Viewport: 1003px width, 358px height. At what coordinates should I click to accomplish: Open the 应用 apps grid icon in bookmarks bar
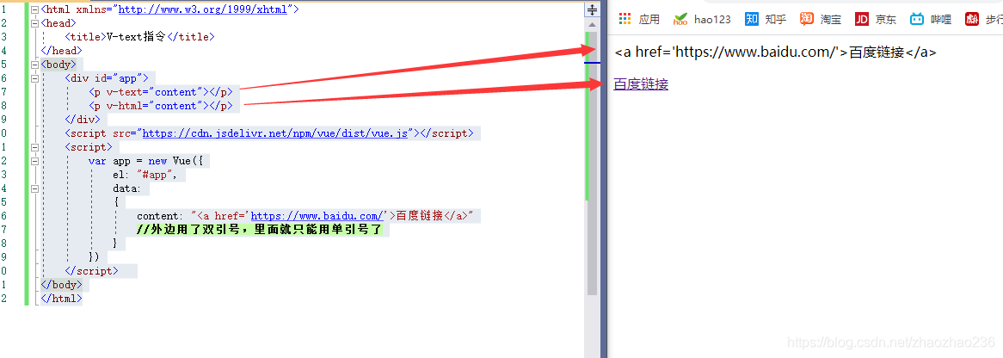[625, 19]
